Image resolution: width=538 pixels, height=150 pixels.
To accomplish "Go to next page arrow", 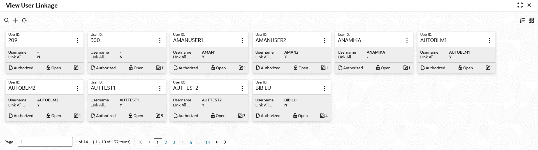I will 217,142.
